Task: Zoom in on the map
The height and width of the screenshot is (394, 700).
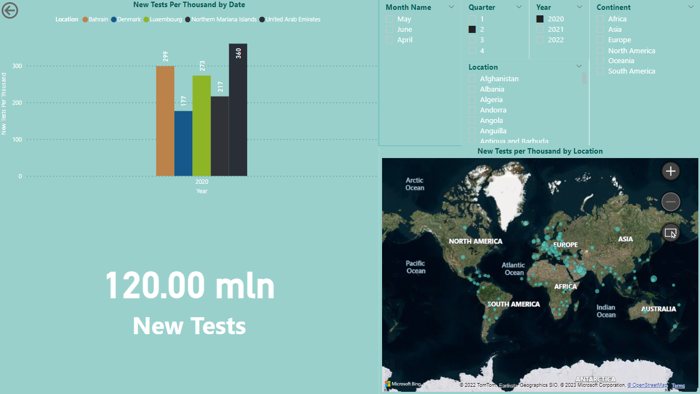Action: tap(670, 171)
